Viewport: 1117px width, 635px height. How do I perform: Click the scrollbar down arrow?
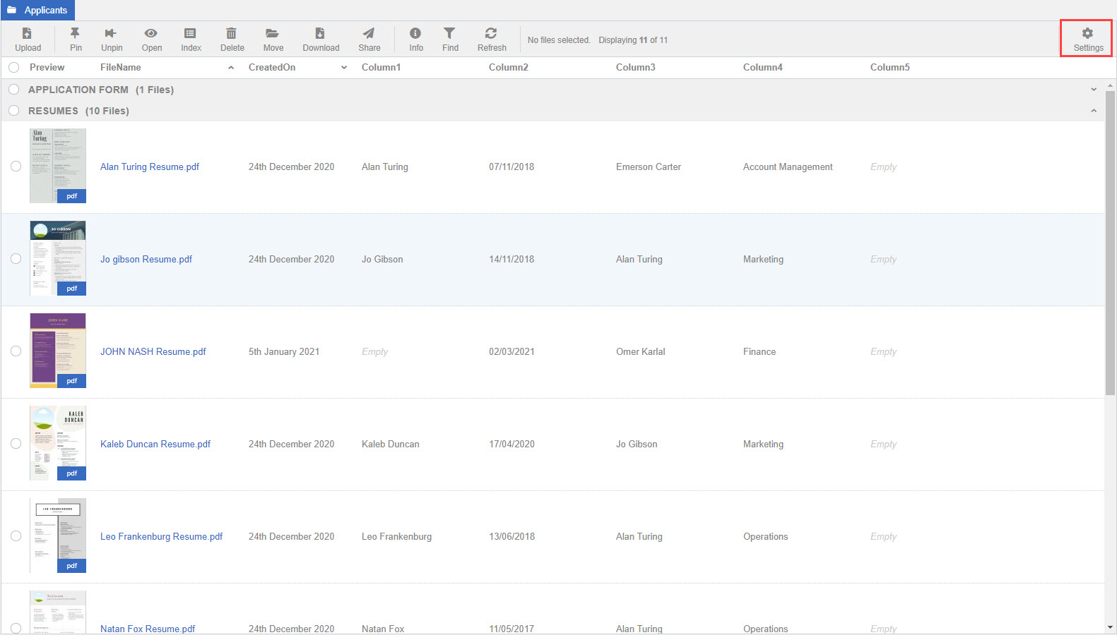click(1111, 627)
